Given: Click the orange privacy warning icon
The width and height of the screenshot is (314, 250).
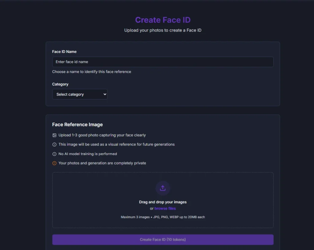Looking at the screenshot, I should click(54, 163).
